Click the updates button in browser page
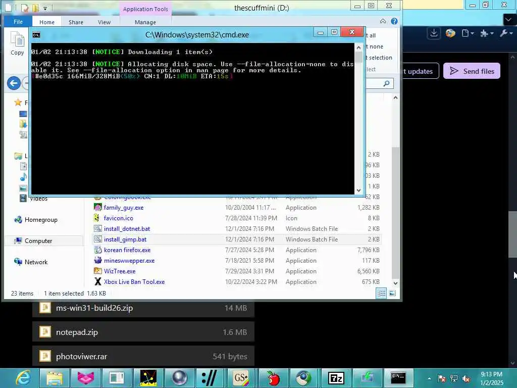Screen dimensions: 517x388 tap(420, 71)
